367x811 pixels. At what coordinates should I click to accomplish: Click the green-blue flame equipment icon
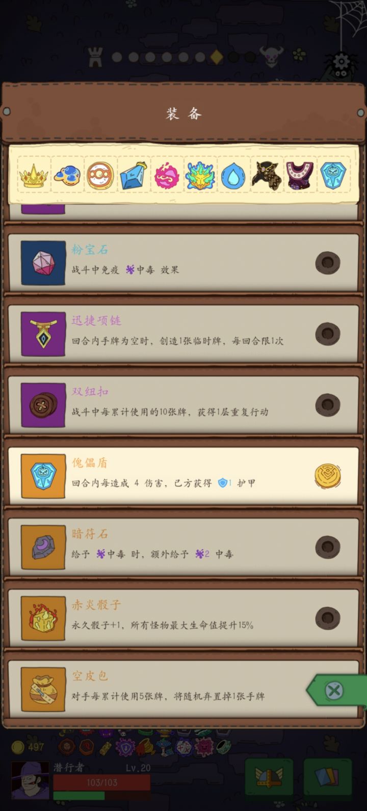200,176
